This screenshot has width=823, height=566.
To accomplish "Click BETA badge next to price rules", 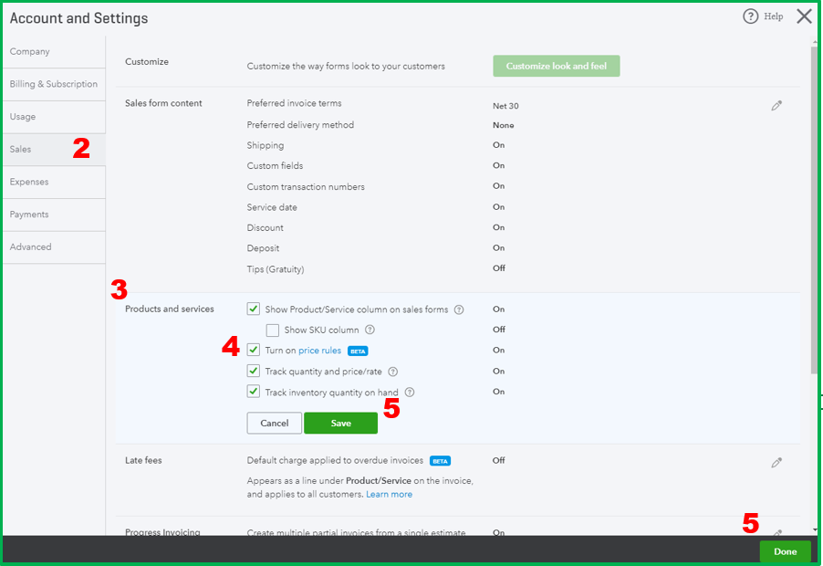I will 358,351.
